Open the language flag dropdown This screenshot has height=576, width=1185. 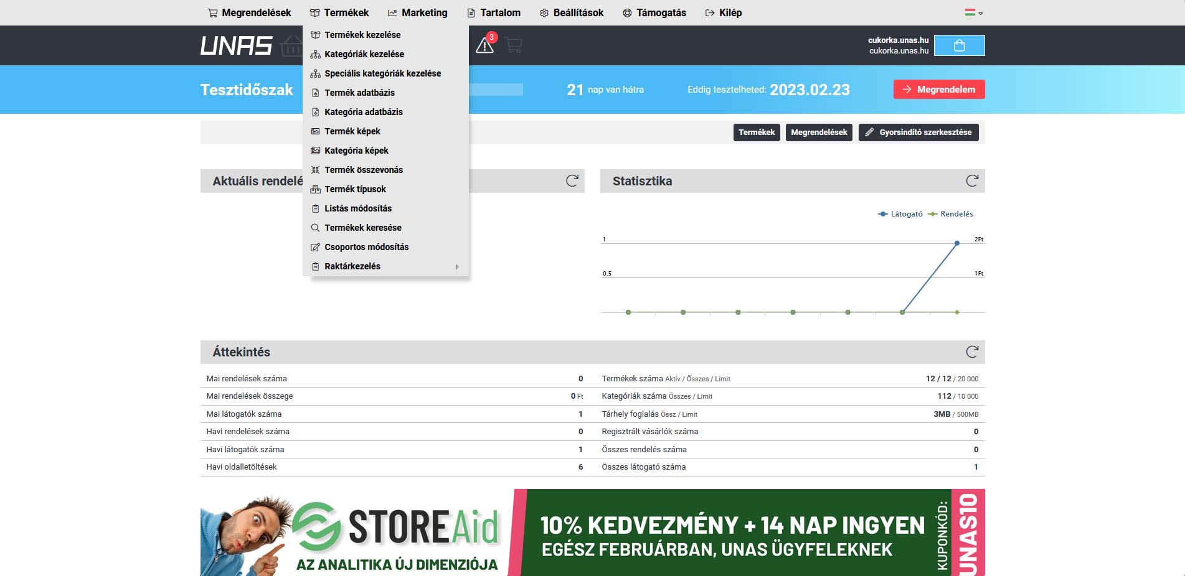tap(973, 12)
